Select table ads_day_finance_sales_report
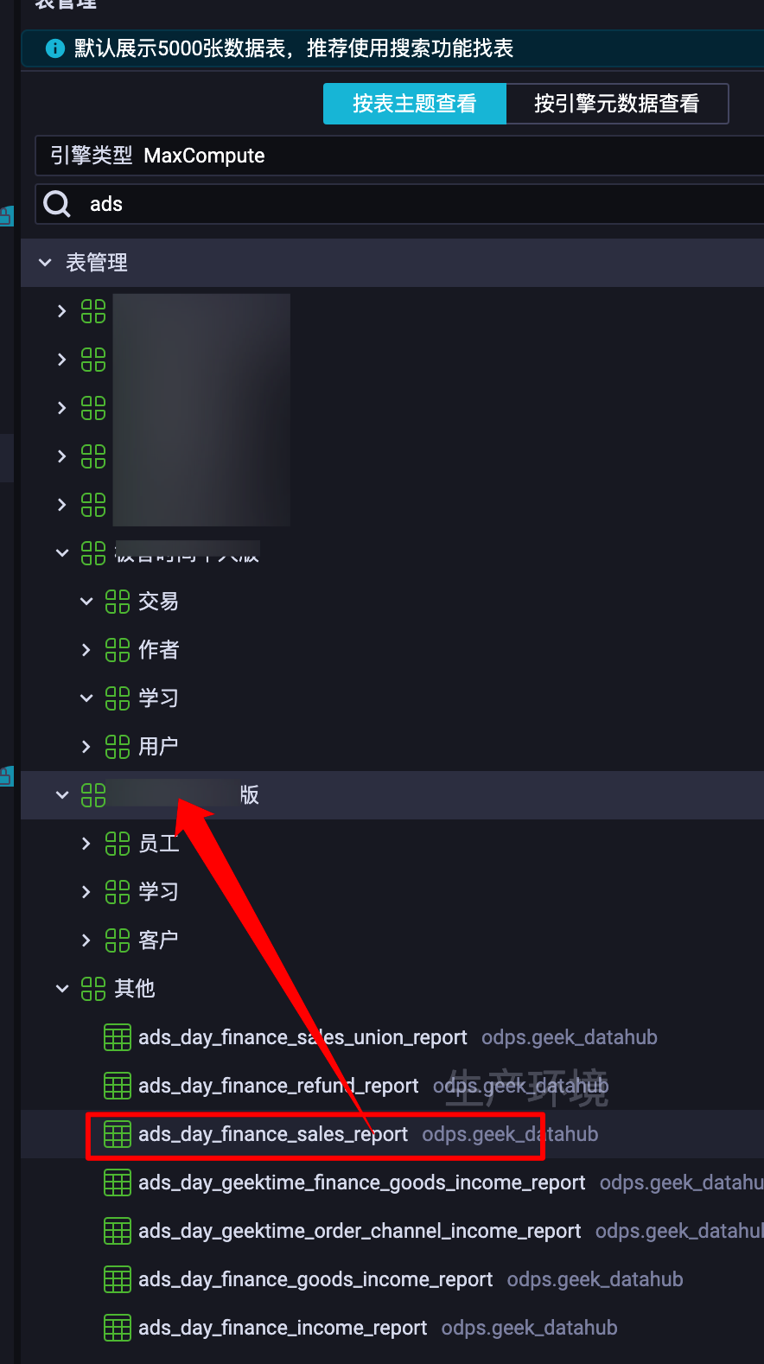The width and height of the screenshot is (764, 1364). tap(273, 1134)
